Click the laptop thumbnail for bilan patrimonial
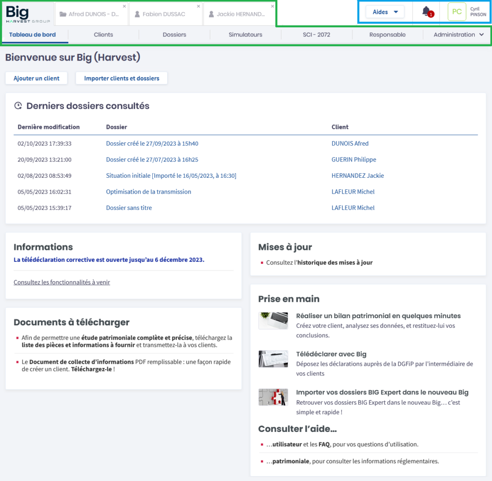The image size is (492, 481). pyautogui.click(x=273, y=321)
